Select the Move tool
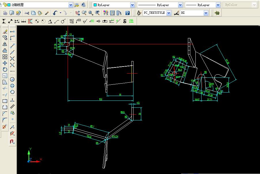The height and width of the screenshot is (174, 260). click(x=5, y=63)
